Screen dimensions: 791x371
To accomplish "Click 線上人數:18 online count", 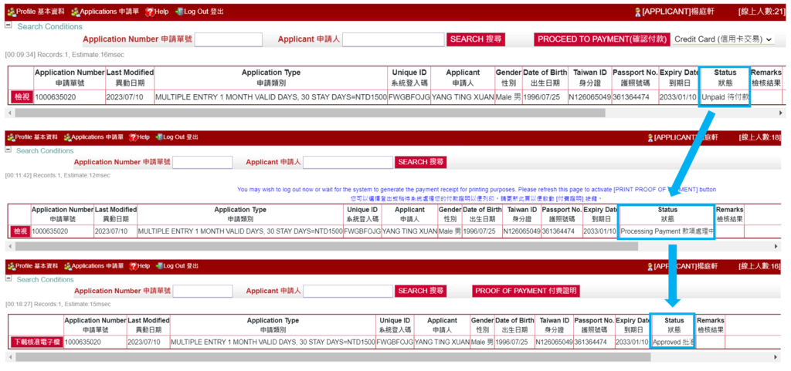I will (759, 137).
